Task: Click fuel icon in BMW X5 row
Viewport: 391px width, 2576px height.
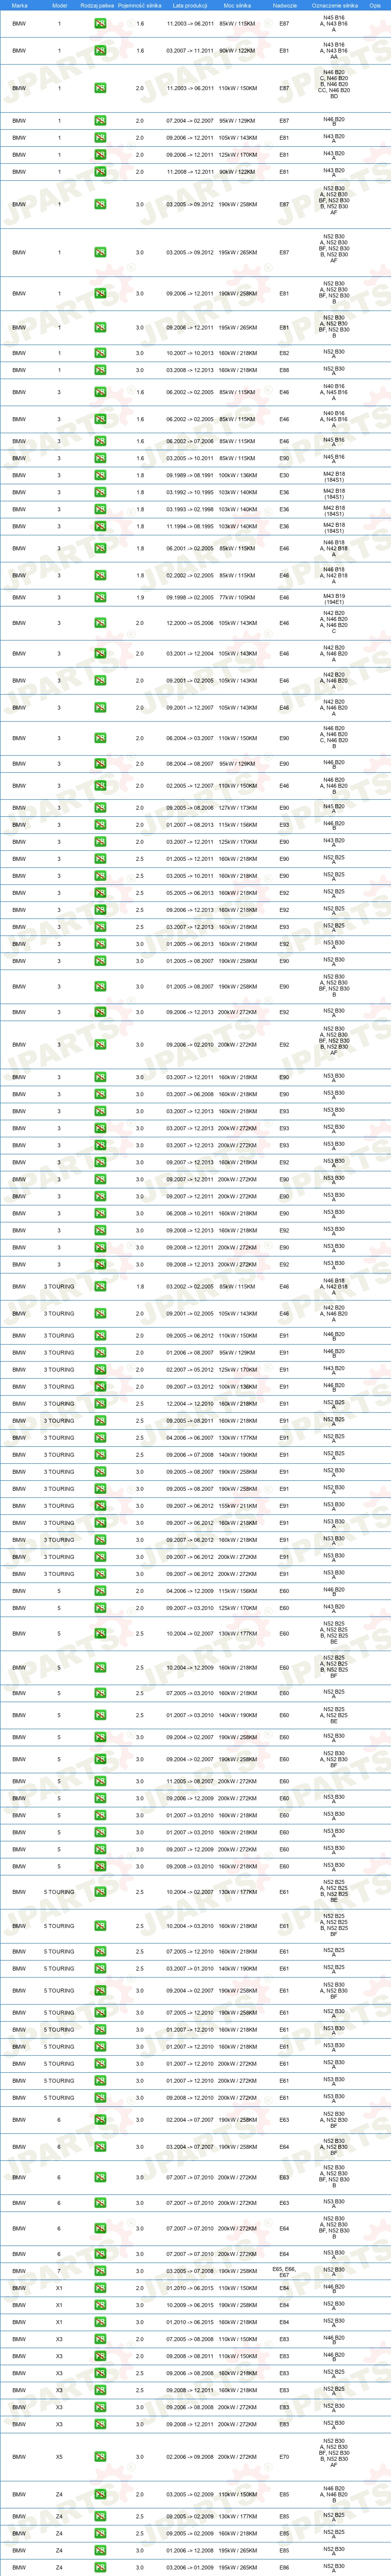Action: [x=99, y=2457]
